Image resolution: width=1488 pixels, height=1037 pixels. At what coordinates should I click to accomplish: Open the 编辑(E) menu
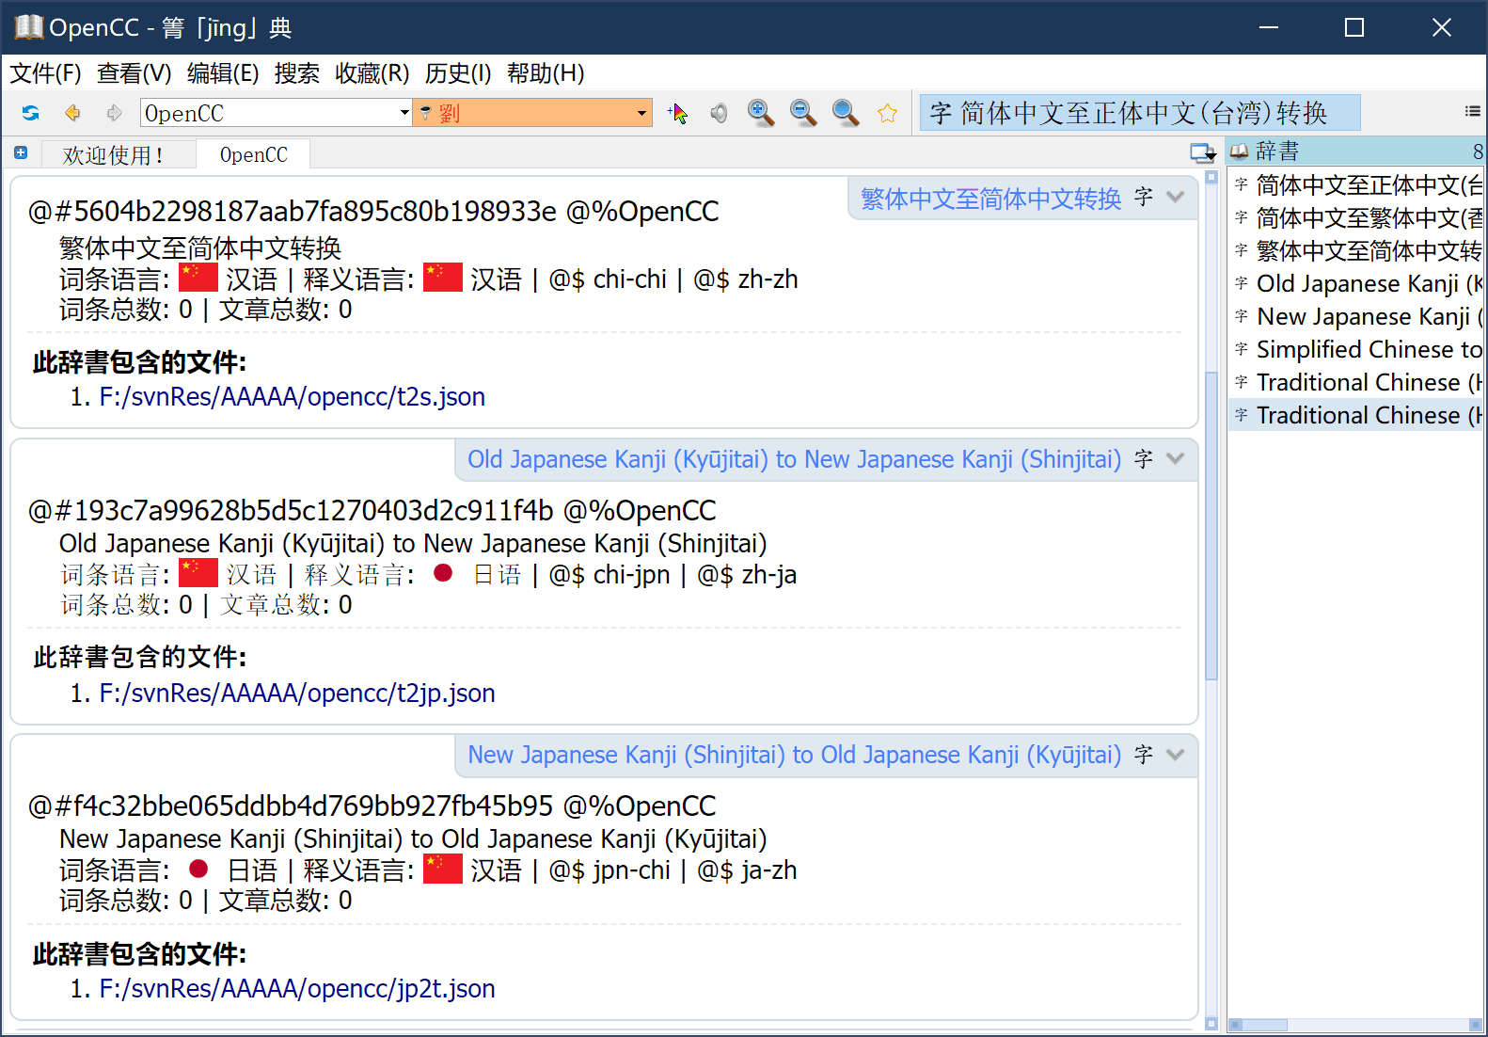click(223, 73)
